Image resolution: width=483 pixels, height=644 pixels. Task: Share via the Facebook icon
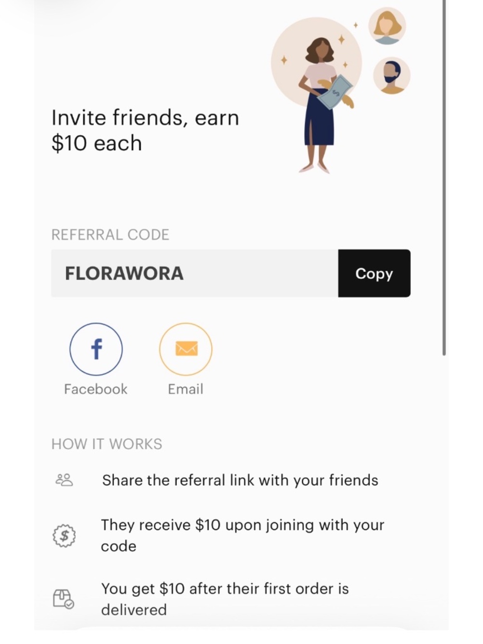96,349
